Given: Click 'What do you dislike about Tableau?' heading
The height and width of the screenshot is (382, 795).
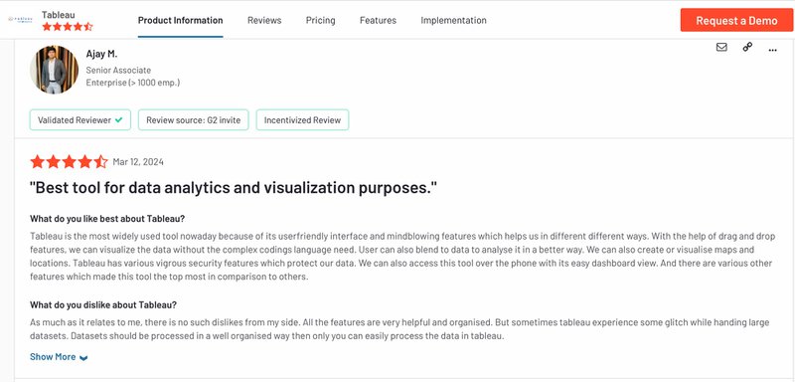Looking at the screenshot, I should tap(103, 304).
